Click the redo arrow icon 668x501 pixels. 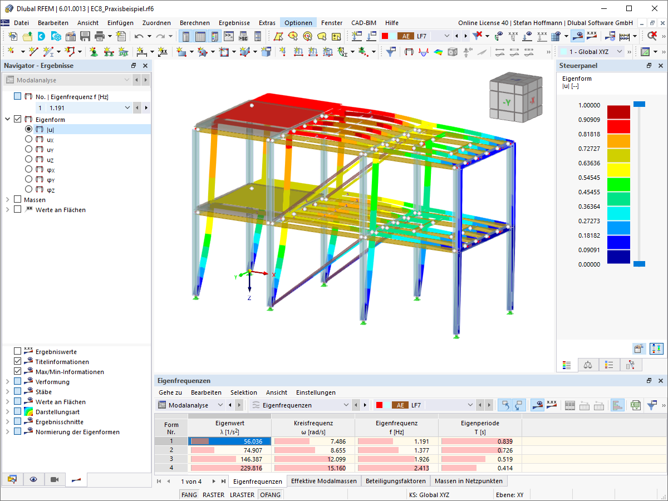pos(160,36)
